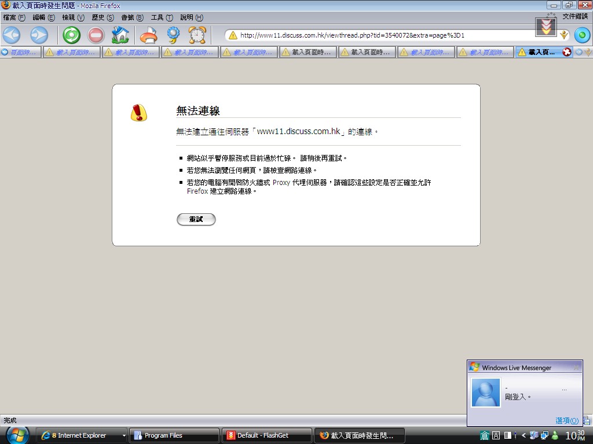Switch to the first browser tab
Viewport: 593px width, 444px height.
pyautogui.click(x=22, y=52)
